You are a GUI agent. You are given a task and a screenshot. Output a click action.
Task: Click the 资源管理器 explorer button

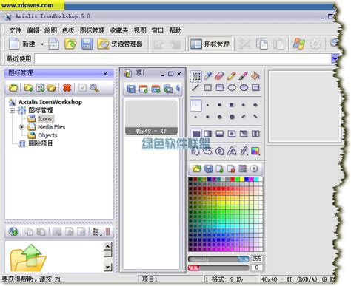click(120, 44)
